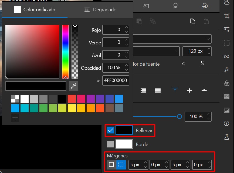
Task: Toggle italic C text style
Action: point(184,64)
